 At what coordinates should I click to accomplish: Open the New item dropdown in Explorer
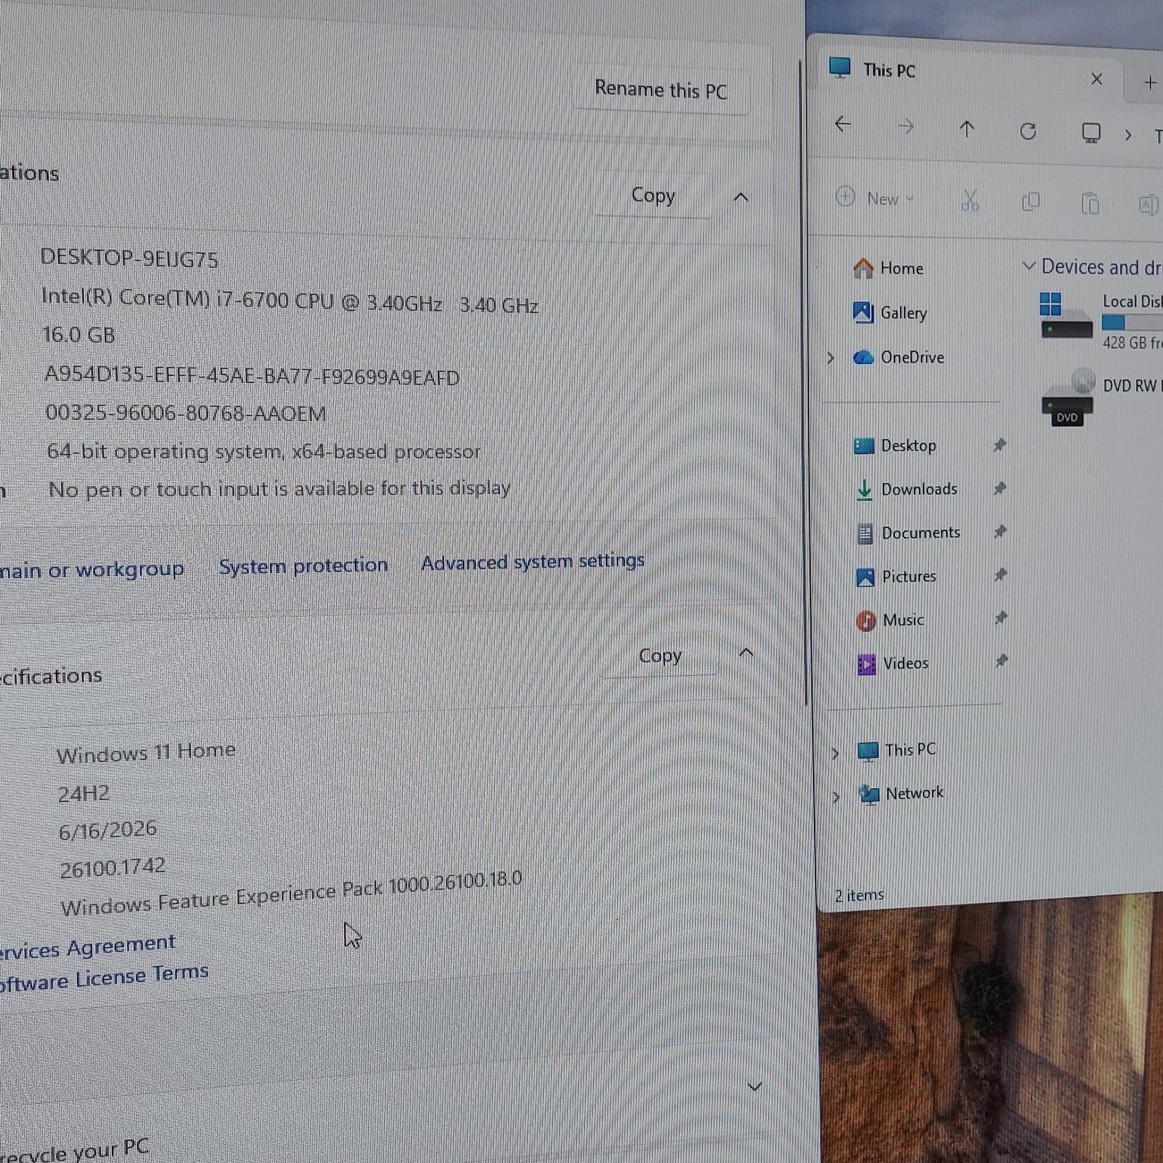[x=875, y=198]
